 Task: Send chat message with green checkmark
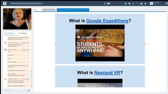pyautogui.click(x=29, y=90)
